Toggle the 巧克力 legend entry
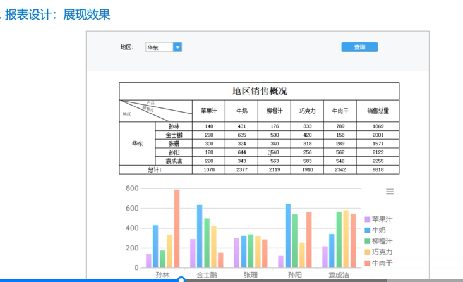 pyautogui.click(x=378, y=252)
